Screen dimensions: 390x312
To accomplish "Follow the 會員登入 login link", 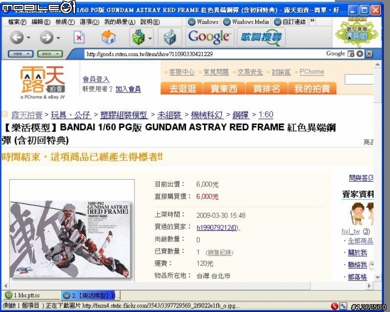I will [96, 79].
